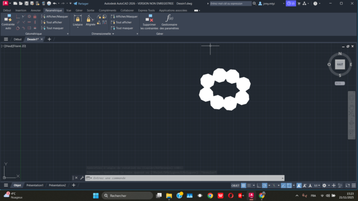Screen dimensions: 358x201
Task: Click the Contrainte auto tool
Action: tap(8, 22)
